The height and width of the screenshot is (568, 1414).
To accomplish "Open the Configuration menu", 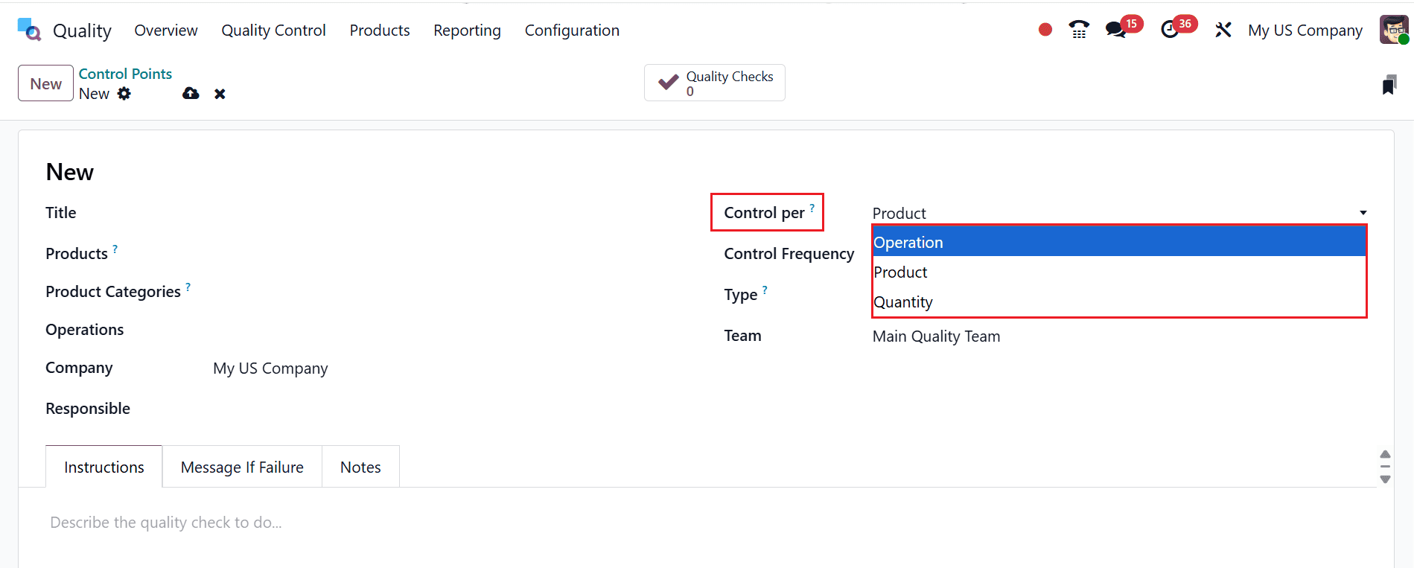I will pos(572,31).
